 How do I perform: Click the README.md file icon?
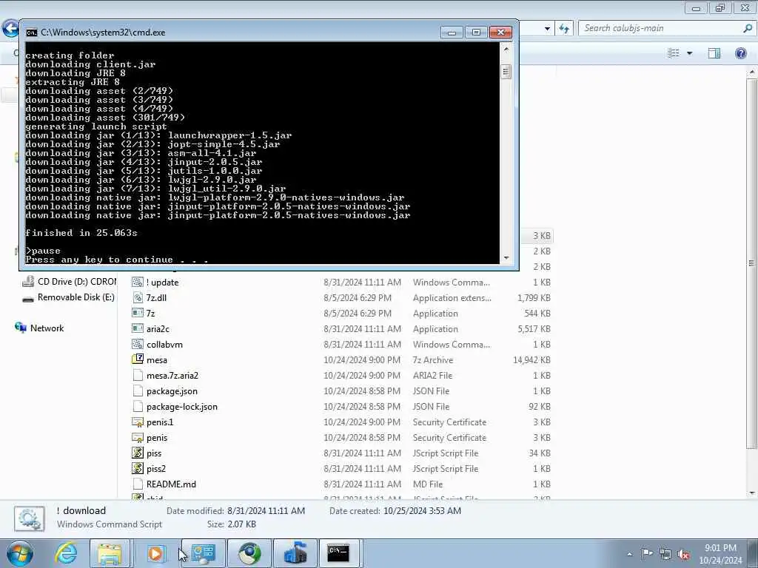coord(137,484)
